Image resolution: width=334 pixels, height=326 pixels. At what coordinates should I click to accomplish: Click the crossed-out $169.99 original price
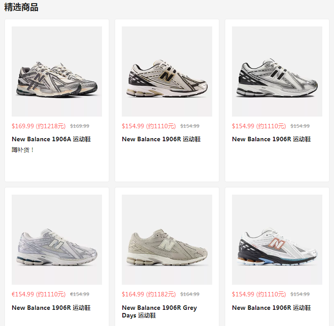click(80, 126)
